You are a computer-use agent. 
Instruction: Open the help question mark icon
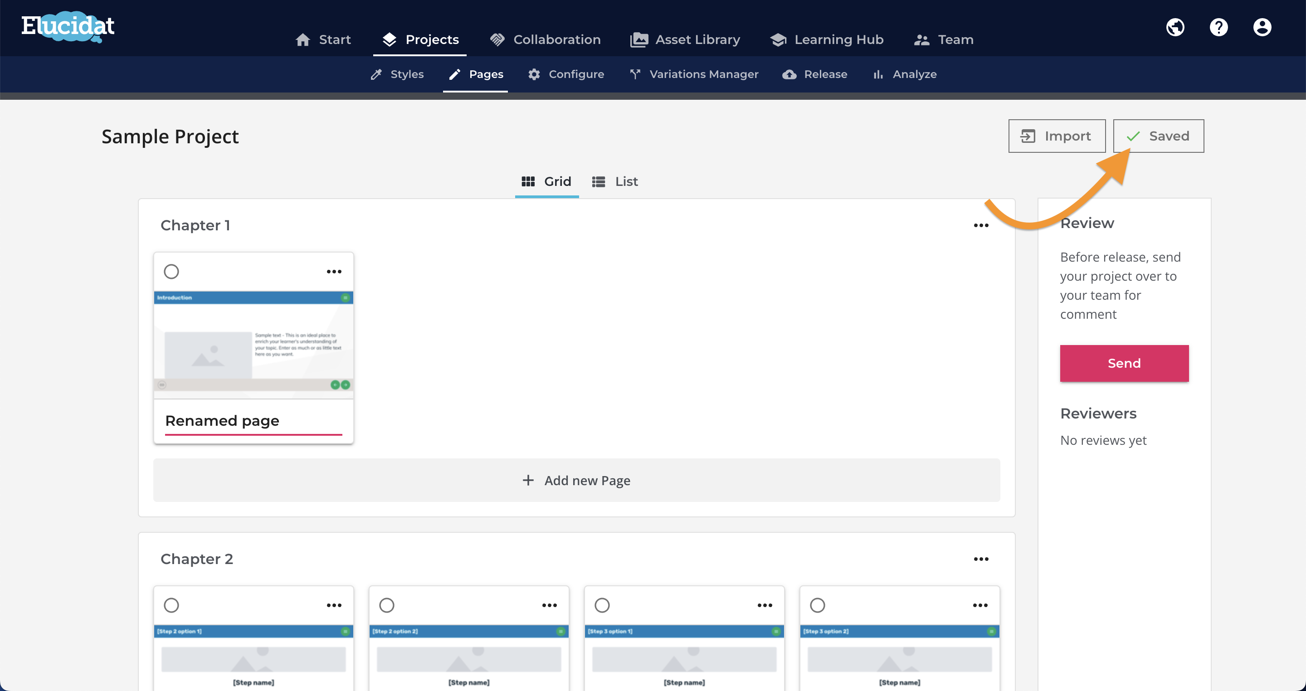1219,27
